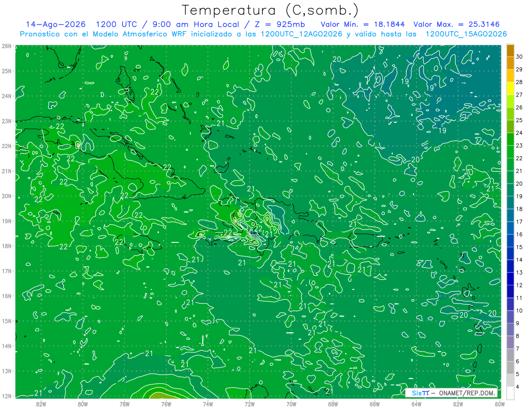Click longitude label "70W" on bottom axis
This screenshot has width=531, height=410.
coord(291,404)
